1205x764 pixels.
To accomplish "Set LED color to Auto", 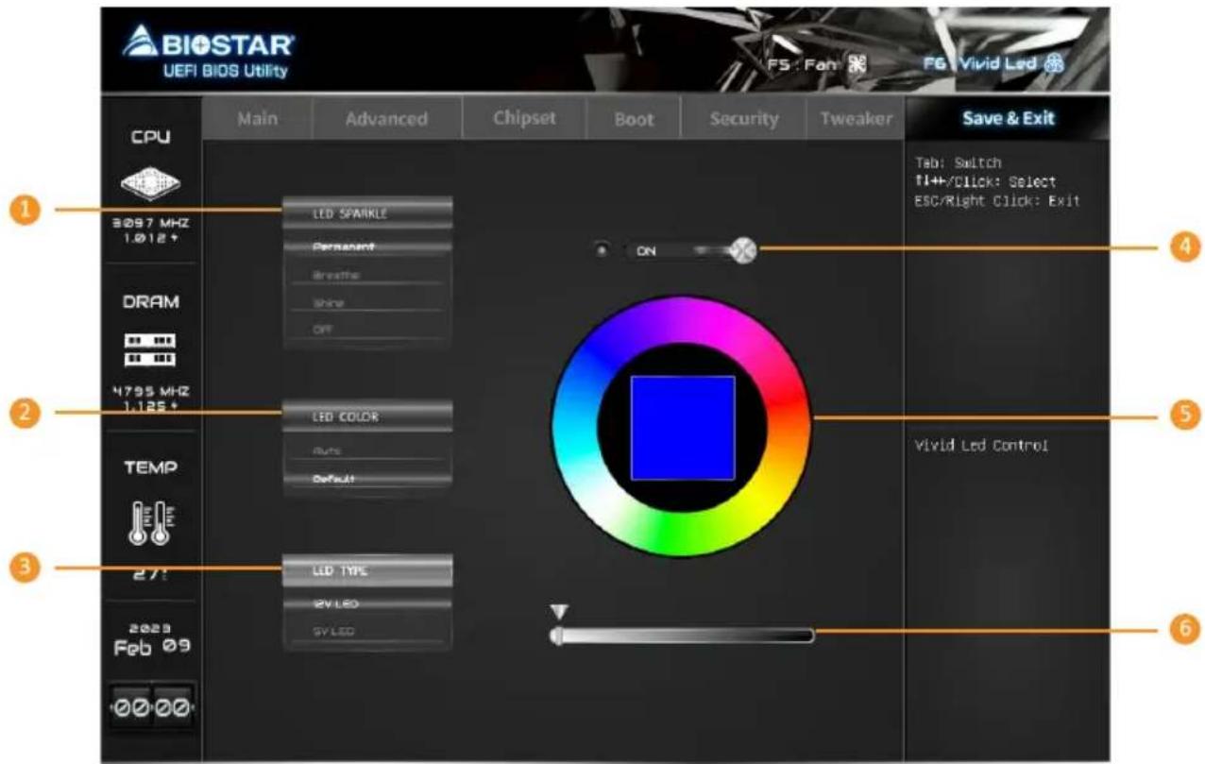I will coord(368,450).
